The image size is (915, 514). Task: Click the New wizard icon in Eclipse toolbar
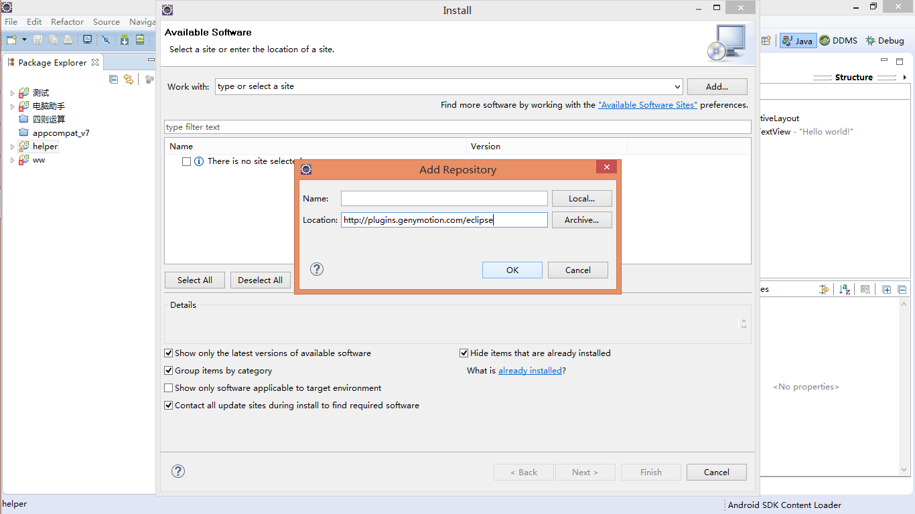point(12,39)
